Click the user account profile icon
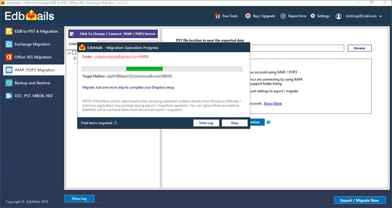 click(338, 16)
